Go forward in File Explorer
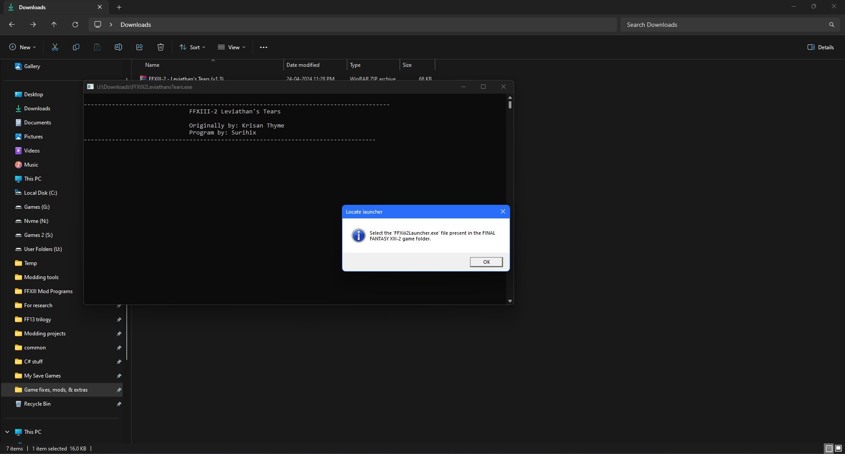Viewport: 845px width, 454px height. point(33,25)
